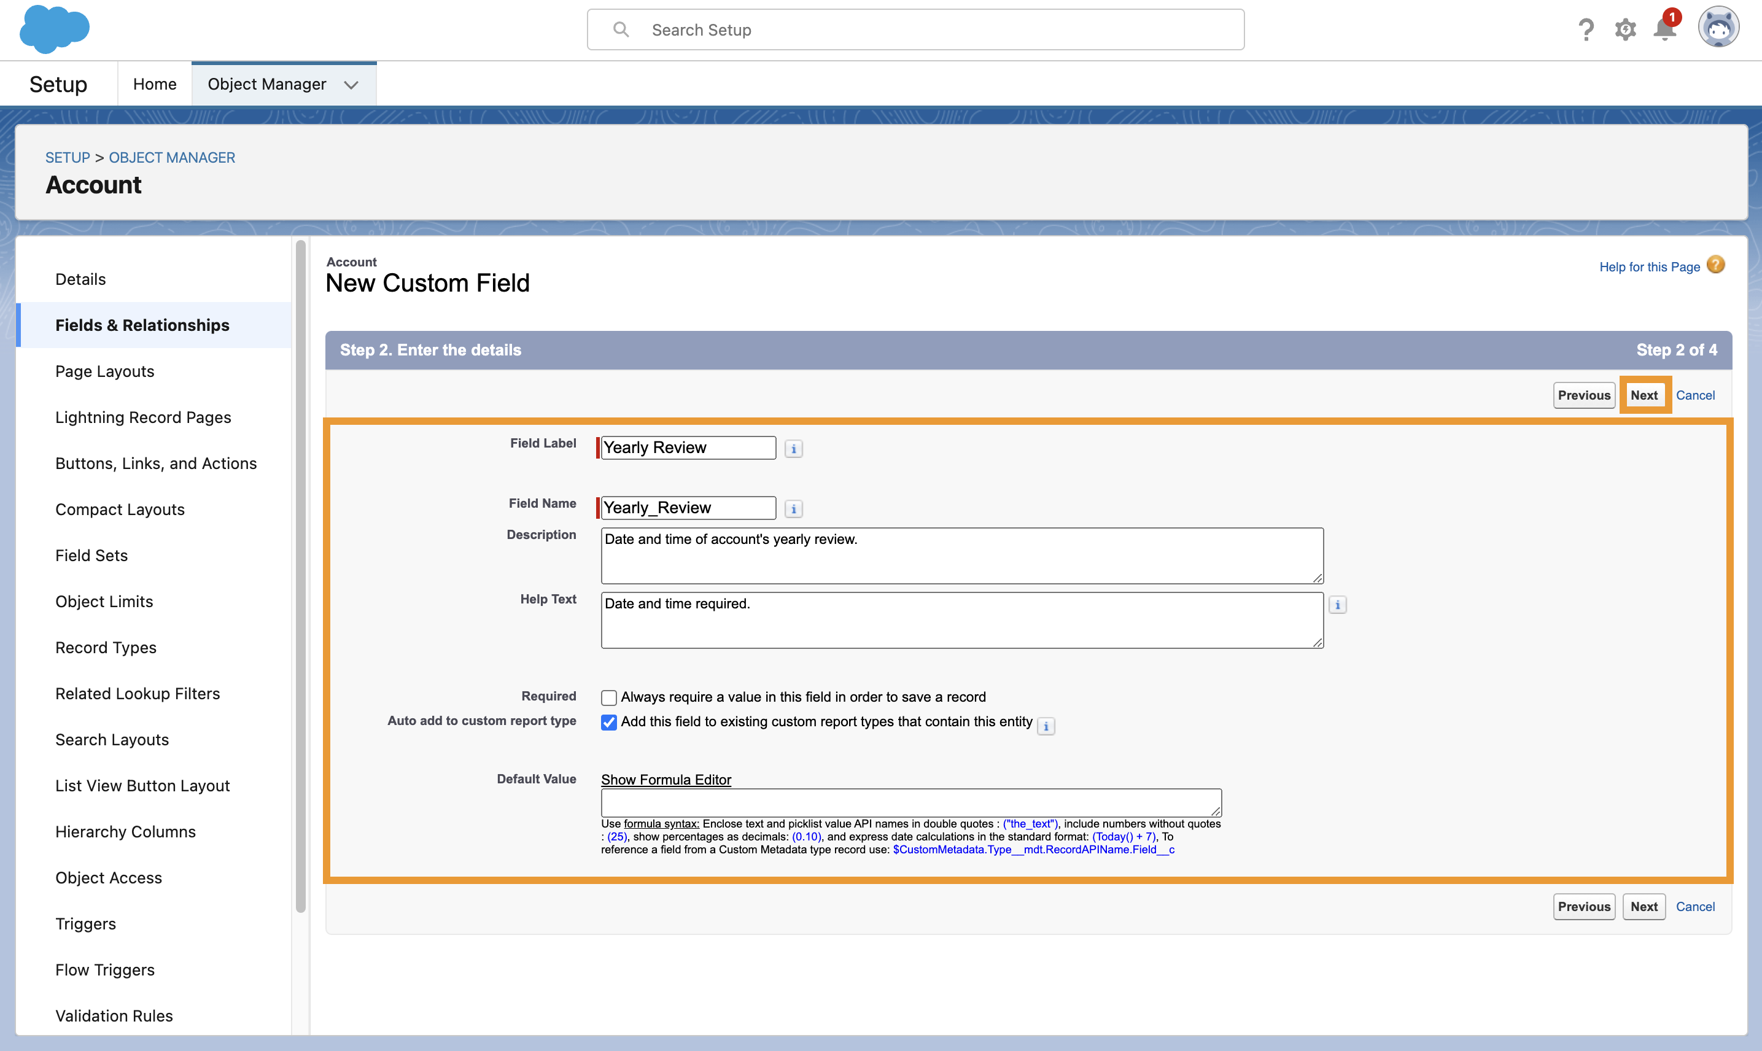The width and height of the screenshot is (1762, 1051).
Task: Open the notifications bell
Action: point(1665,28)
